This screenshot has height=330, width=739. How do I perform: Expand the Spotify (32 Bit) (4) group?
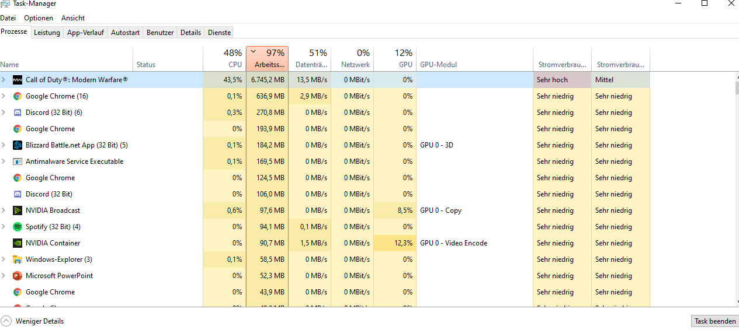coord(4,227)
